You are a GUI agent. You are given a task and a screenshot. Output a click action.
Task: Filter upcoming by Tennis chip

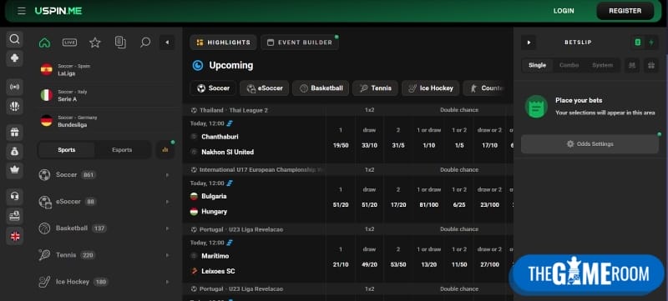(x=375, y=88)
